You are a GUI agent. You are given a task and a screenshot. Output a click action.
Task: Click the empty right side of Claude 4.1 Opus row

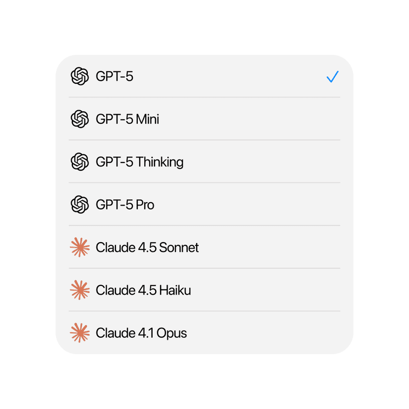(x=296, y=333)
